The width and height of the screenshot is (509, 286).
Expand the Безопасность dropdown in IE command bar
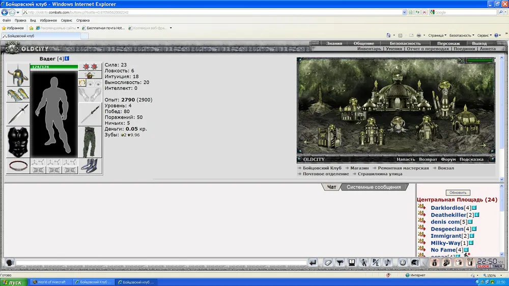pyautogui.click(x=462, y=36)
